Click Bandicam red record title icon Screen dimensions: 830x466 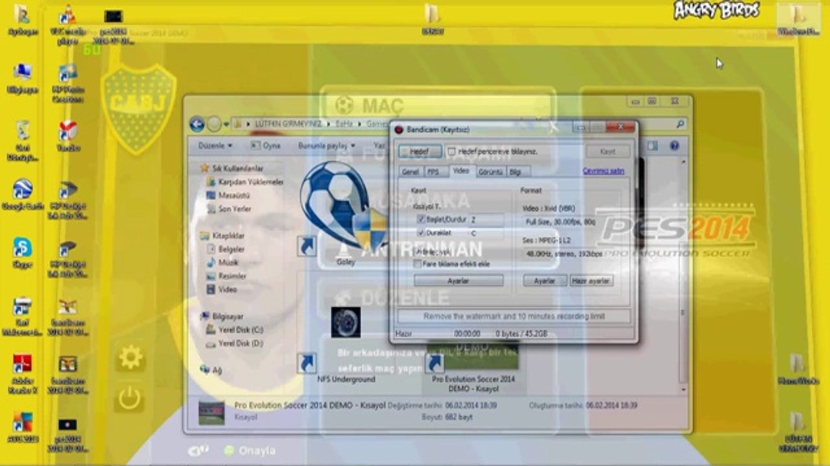click(399, 129)
